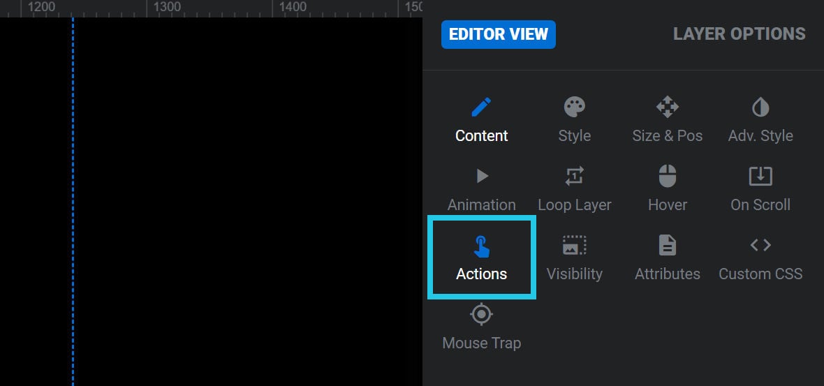Select the Visibility image icon
824x386 pixels.
[575, 245]
